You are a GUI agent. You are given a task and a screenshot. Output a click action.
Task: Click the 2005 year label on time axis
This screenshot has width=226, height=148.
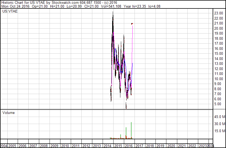12,146
